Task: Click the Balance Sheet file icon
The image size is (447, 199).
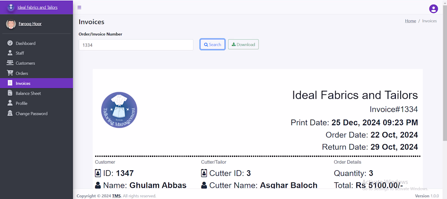Action: coord(10,93)
